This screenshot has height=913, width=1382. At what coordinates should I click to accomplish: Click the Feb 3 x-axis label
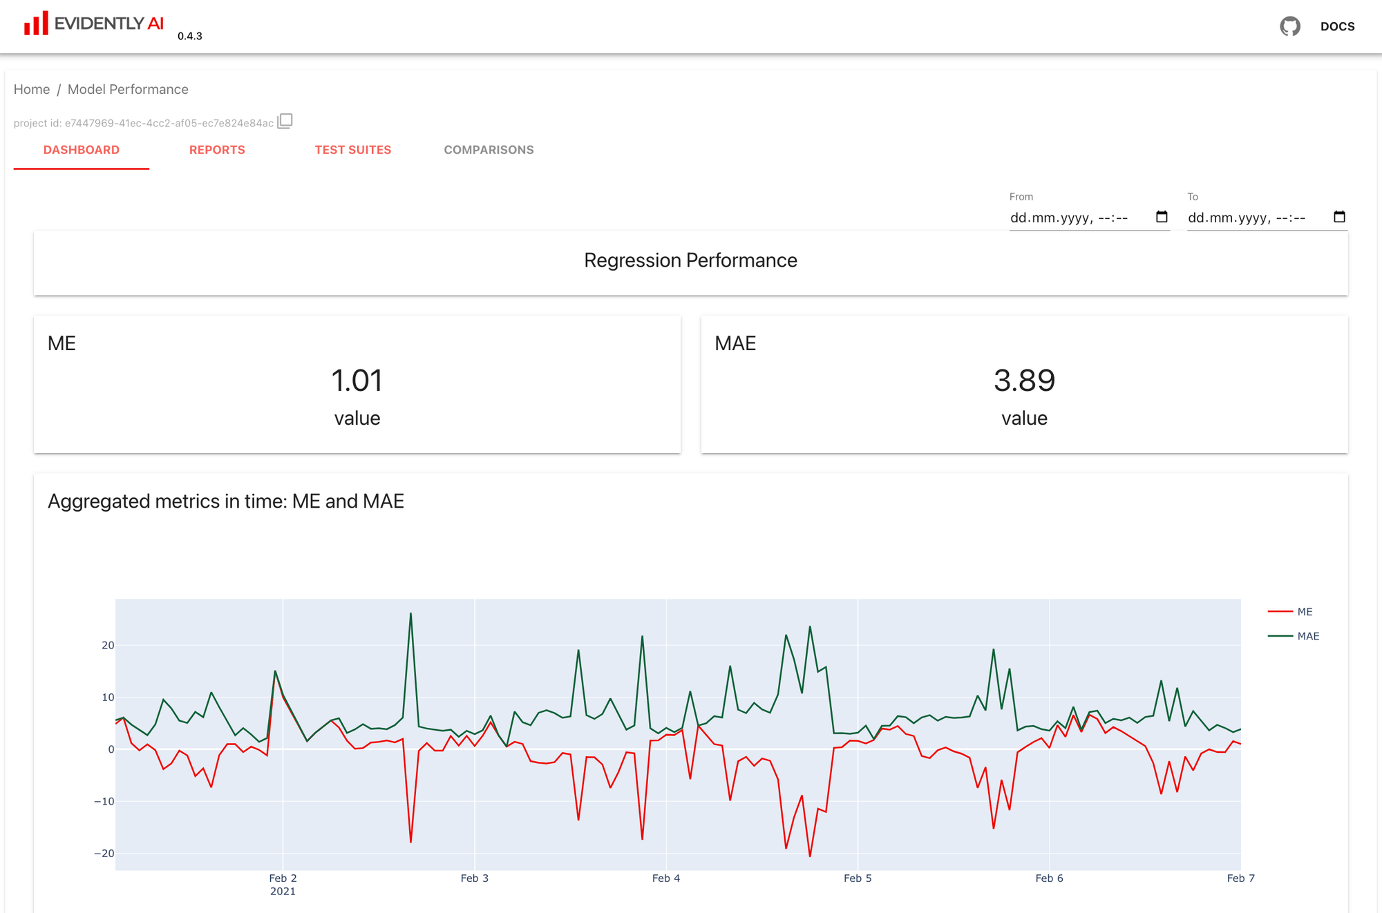[x=475, y=878]
